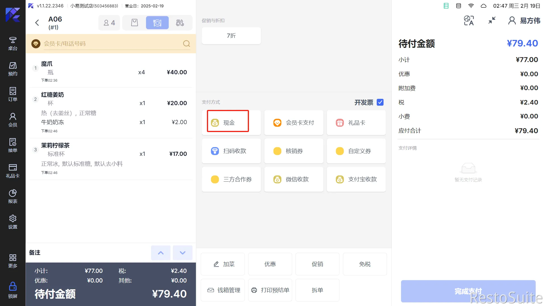This screenshot has height=306, width=545.
Task: Collapse order details with down chevron
Action: pos(183,253)
